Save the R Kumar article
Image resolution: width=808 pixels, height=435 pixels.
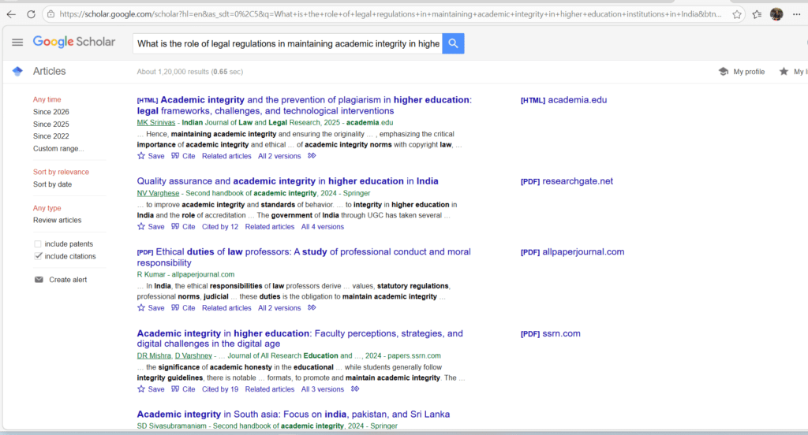point(151,308)
